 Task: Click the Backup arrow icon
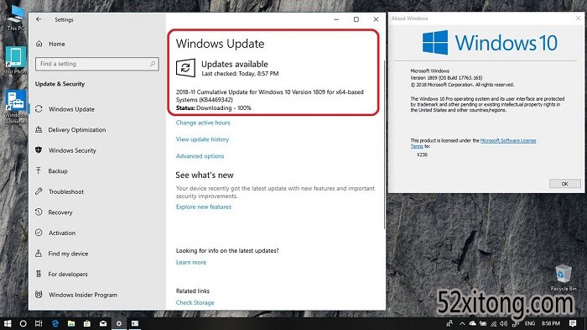(39, 171)
